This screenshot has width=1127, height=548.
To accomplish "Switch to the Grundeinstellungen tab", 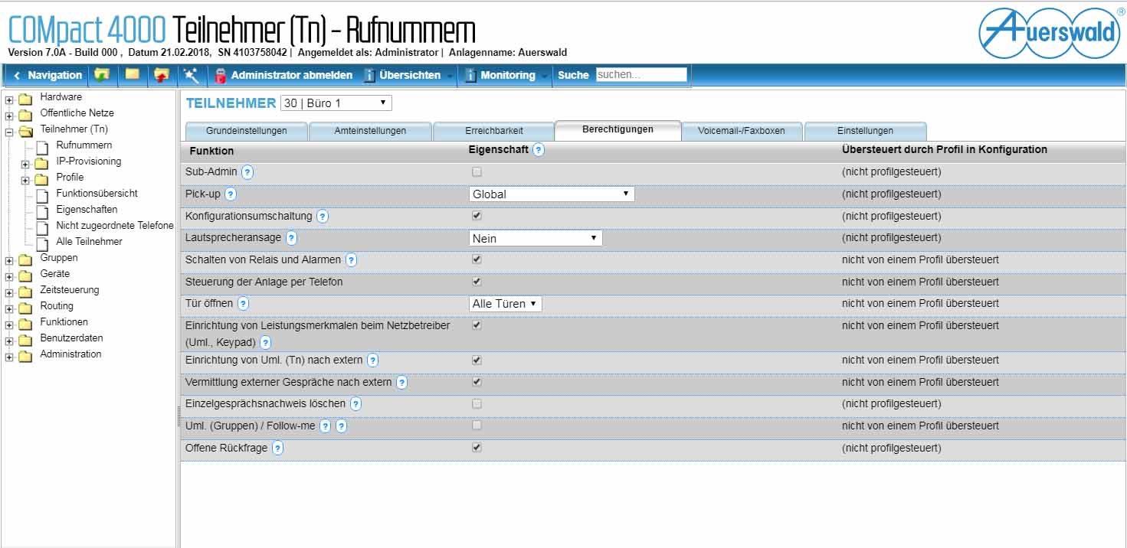I will click(247, 131).
